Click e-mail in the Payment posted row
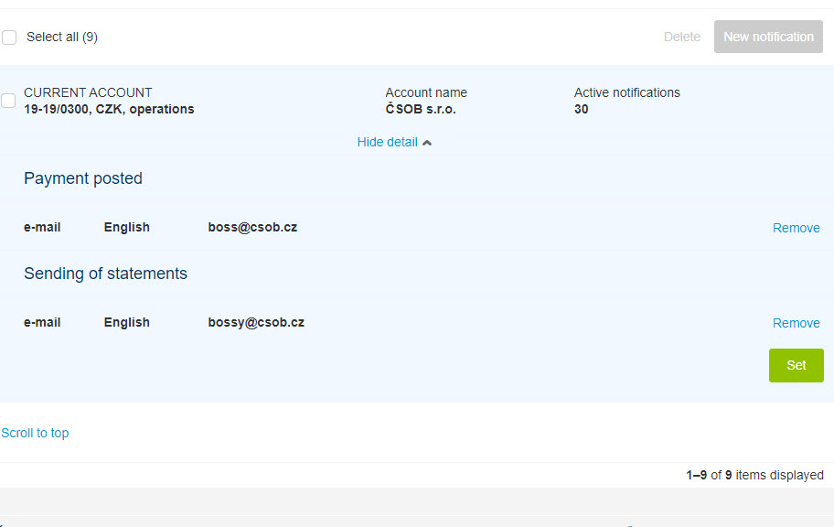The height and width of the screenshot is (527, 834). 42,227
